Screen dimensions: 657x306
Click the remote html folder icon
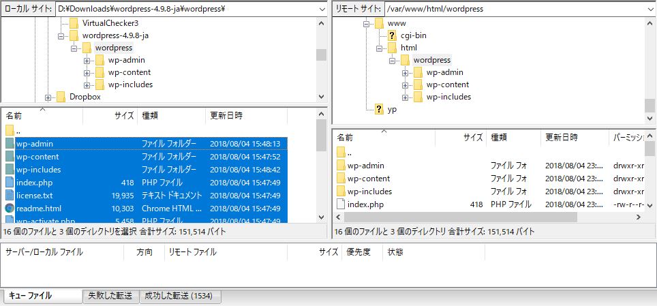[392, 48]
